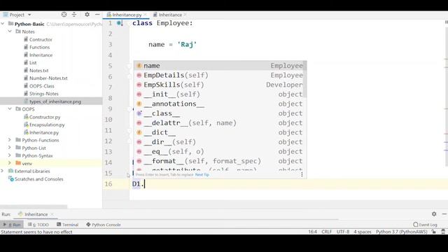Screen dimensions: 448x252
Task: Close the Inheritance.py editor tab
Action: click(x=145, y=15)
